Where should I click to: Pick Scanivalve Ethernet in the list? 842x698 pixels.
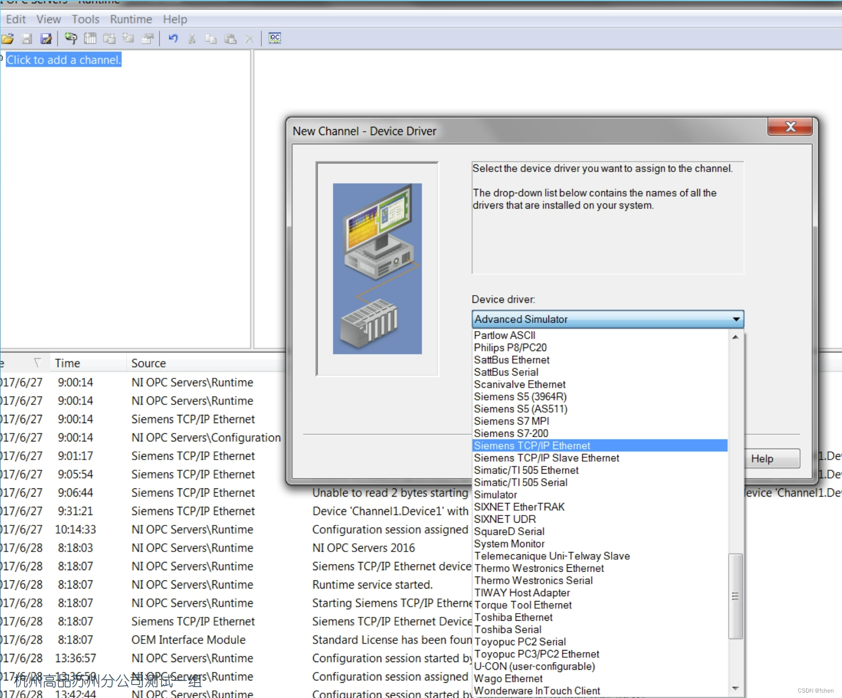click(600, 384)
